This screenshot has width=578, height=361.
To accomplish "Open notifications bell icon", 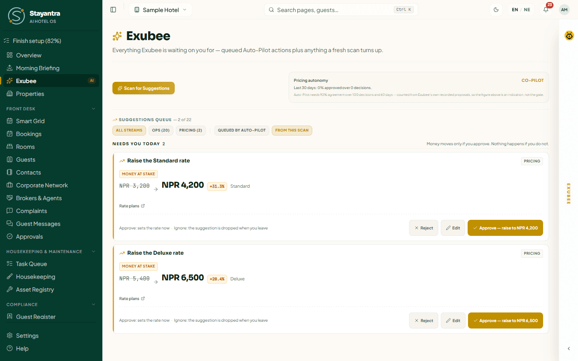I will coord(546,10).
